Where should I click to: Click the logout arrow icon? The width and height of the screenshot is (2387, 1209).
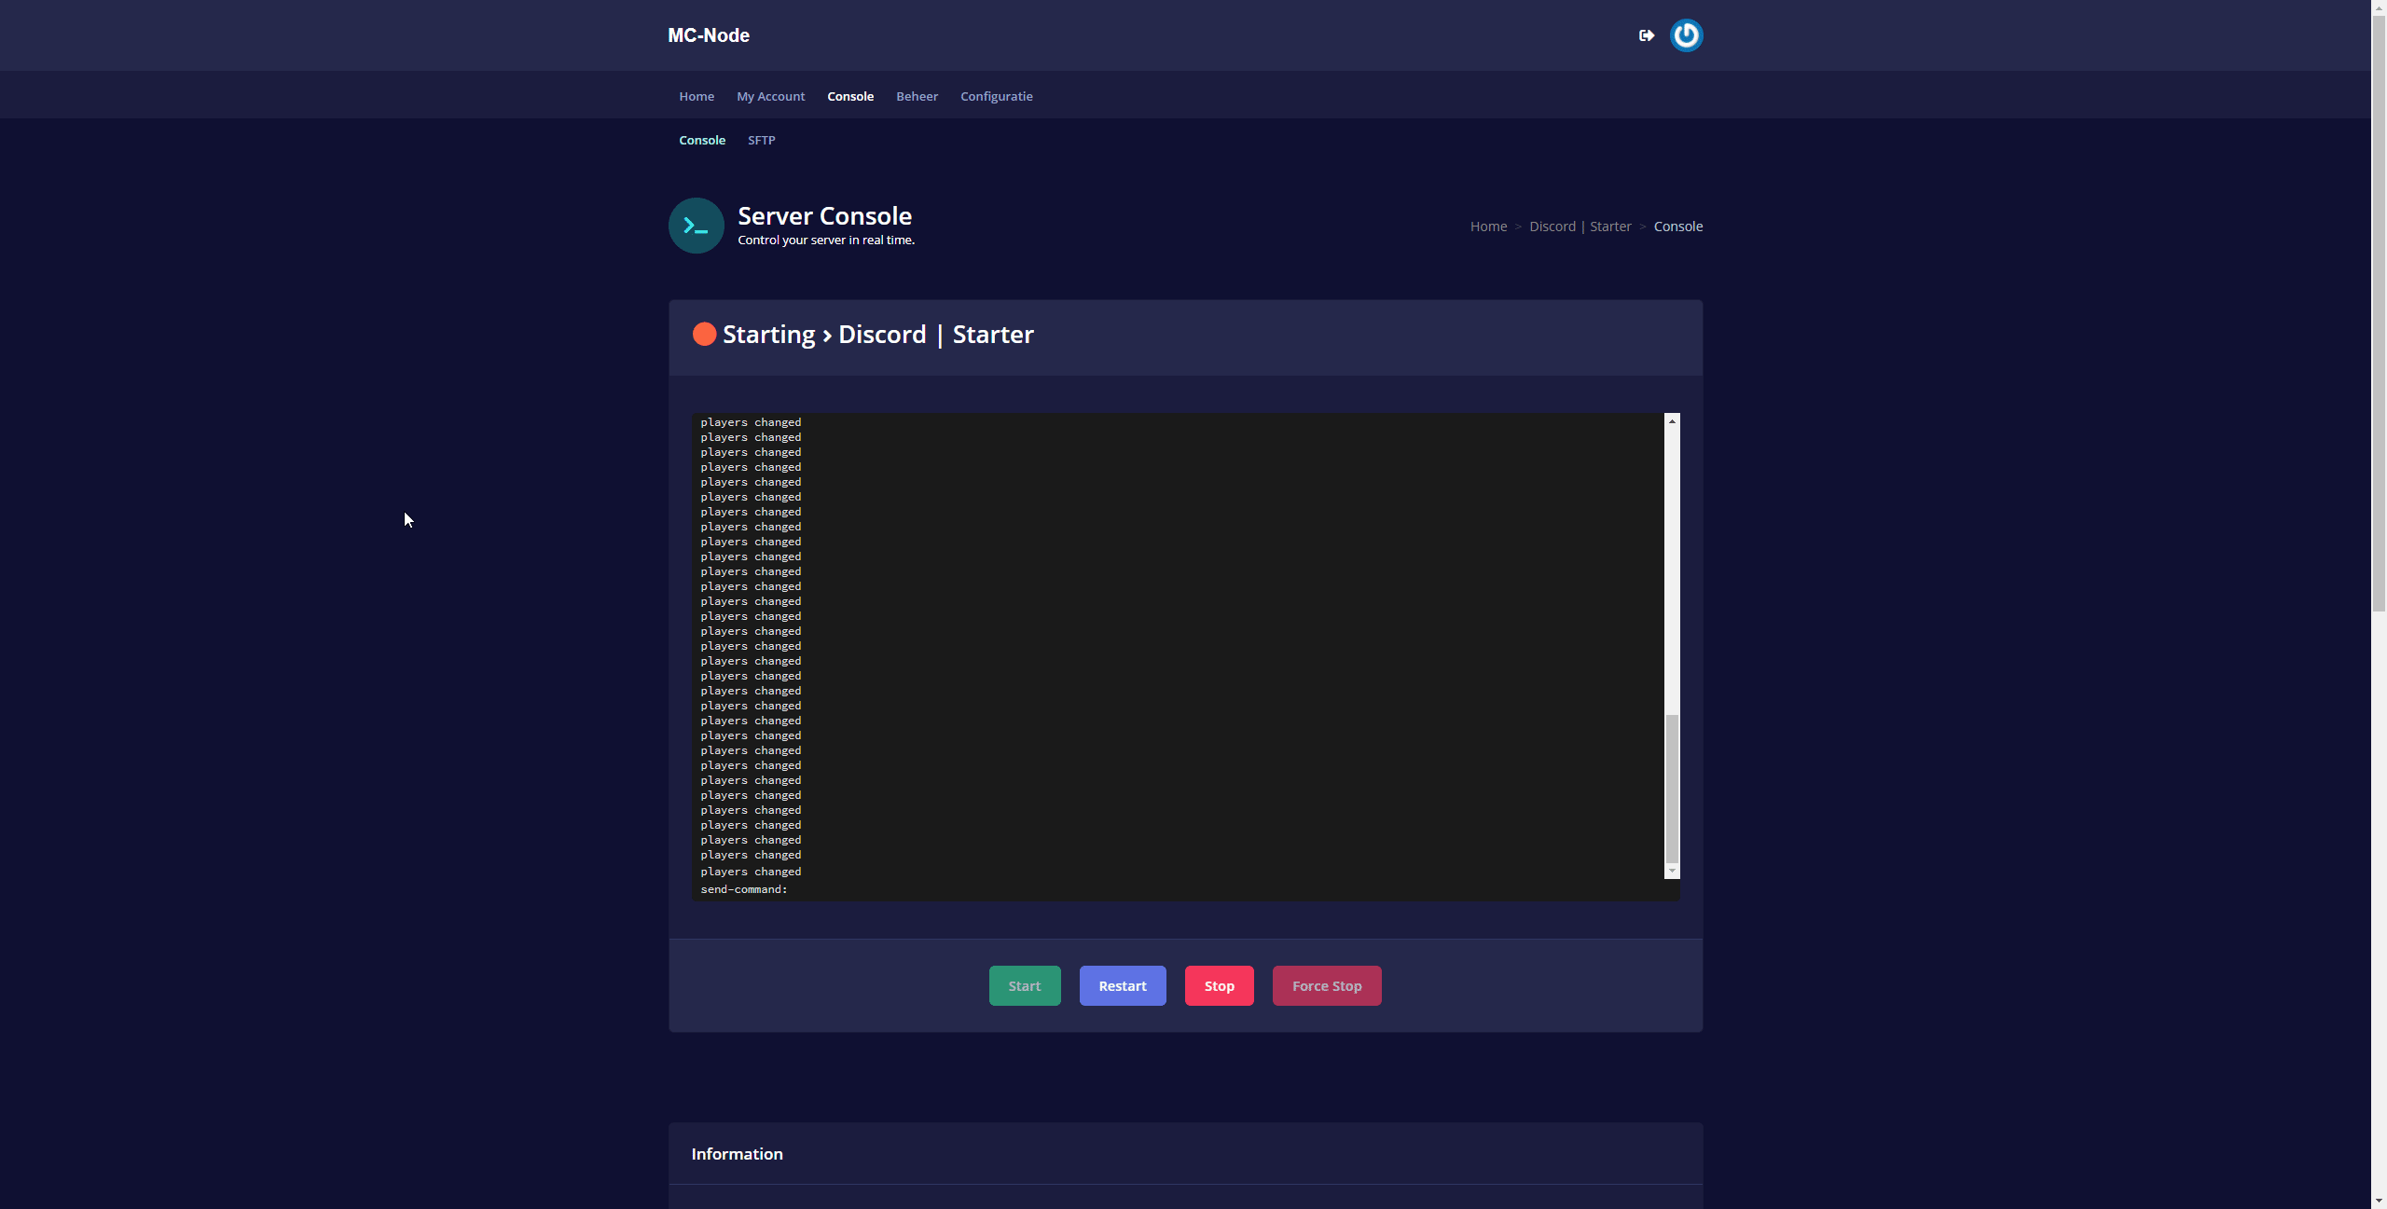click(1647, 35)
